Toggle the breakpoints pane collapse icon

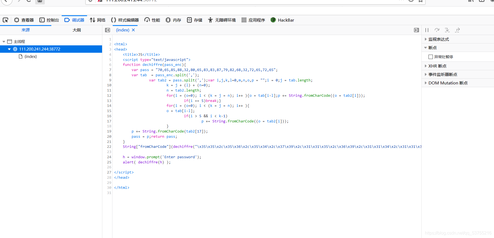click(416, 30)
